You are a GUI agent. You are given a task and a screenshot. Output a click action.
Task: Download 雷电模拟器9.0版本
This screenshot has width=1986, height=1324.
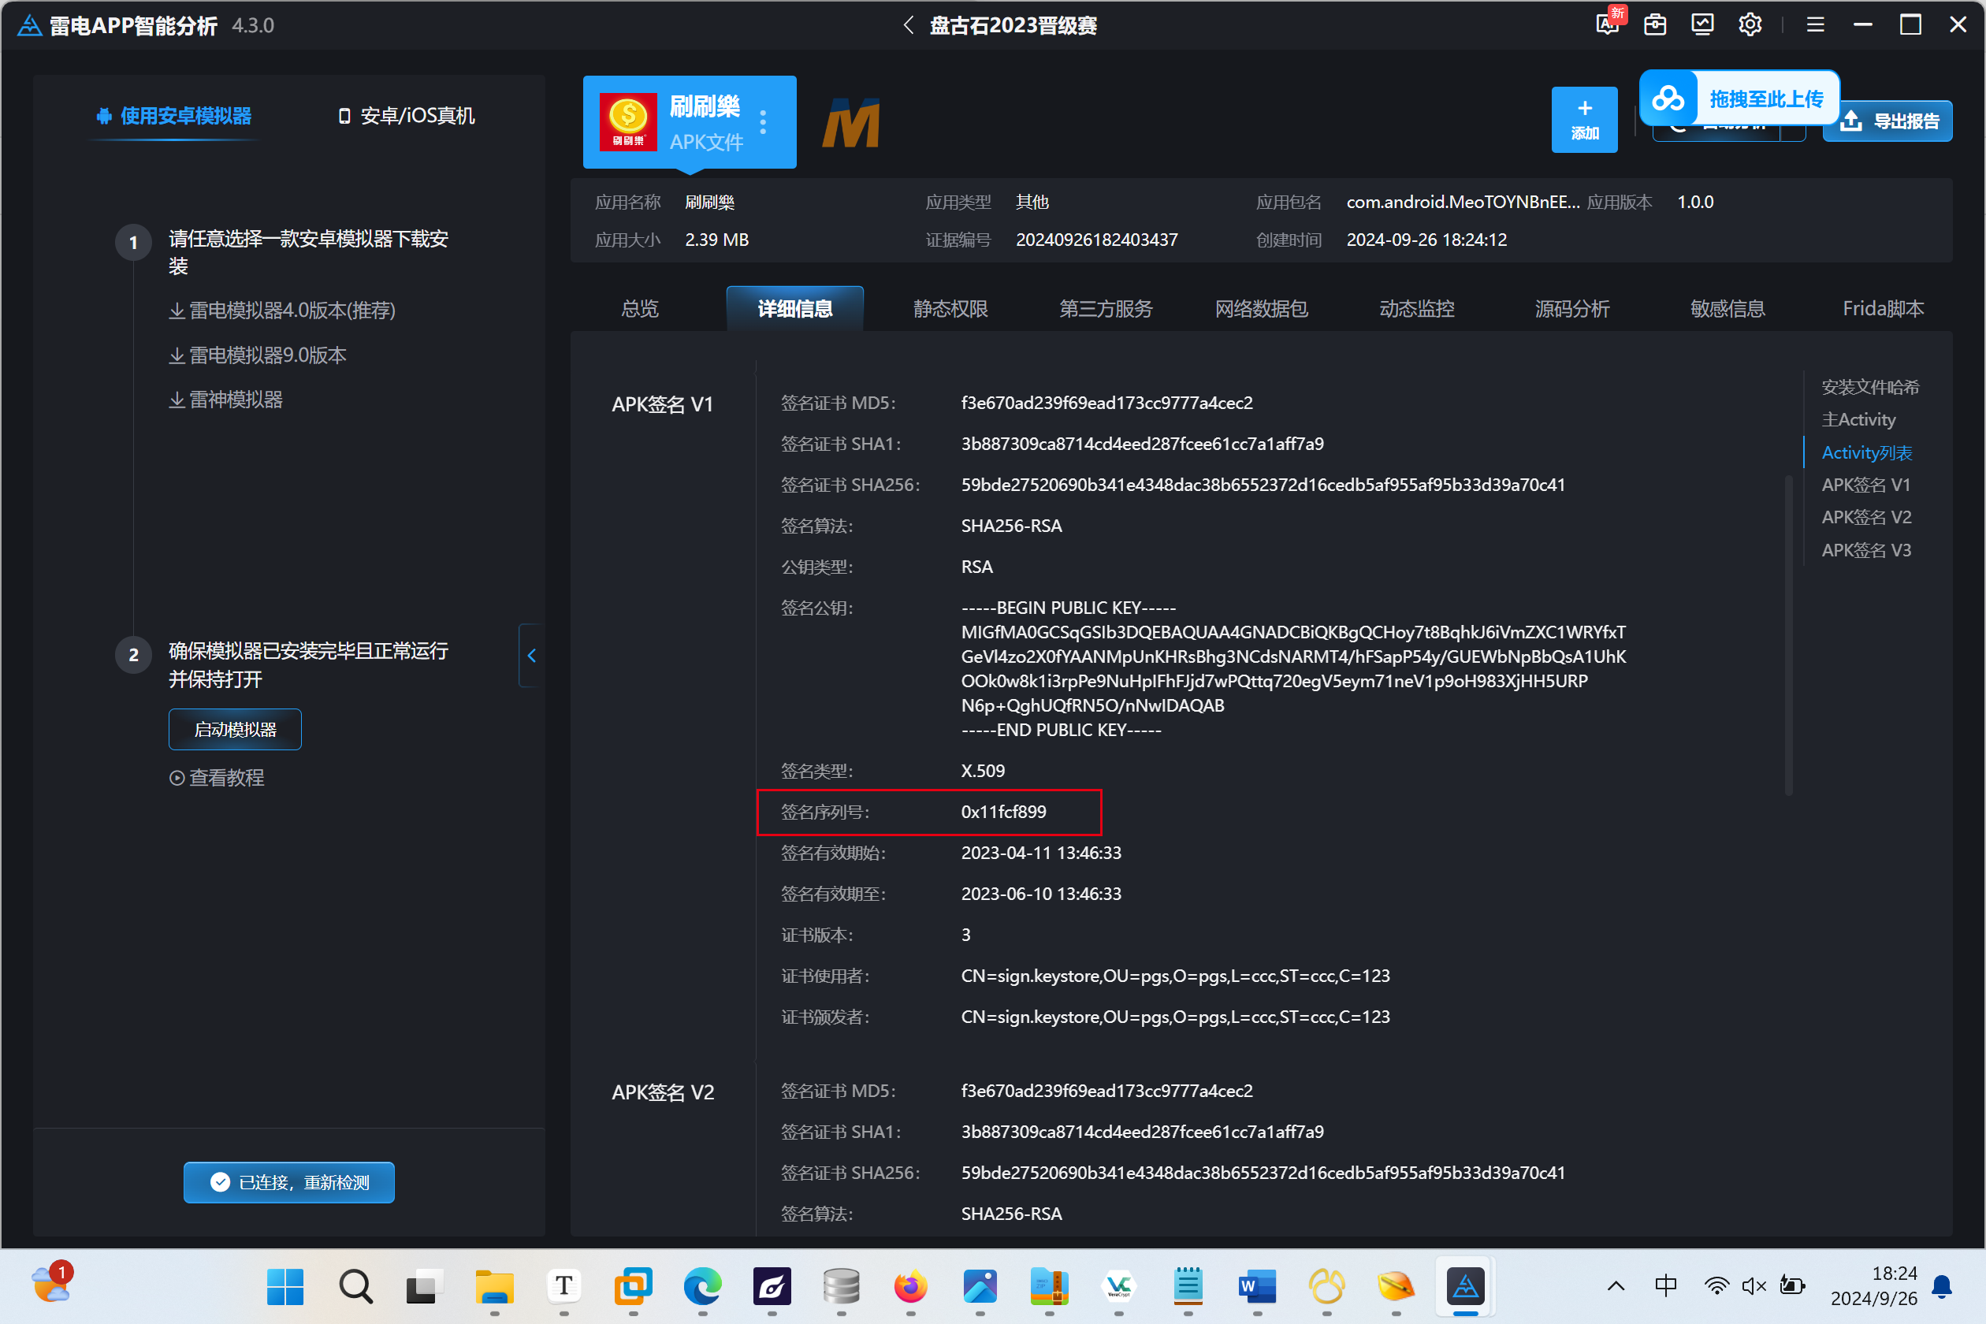pyautogui.click(x=258, y=355)
